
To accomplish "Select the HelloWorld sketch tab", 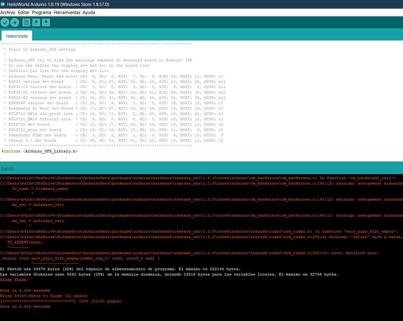I will (17, 36).
